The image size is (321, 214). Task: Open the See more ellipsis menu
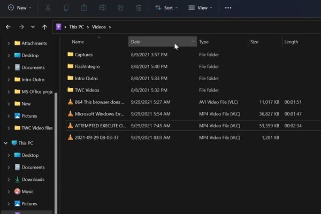(x=228, y=8)
